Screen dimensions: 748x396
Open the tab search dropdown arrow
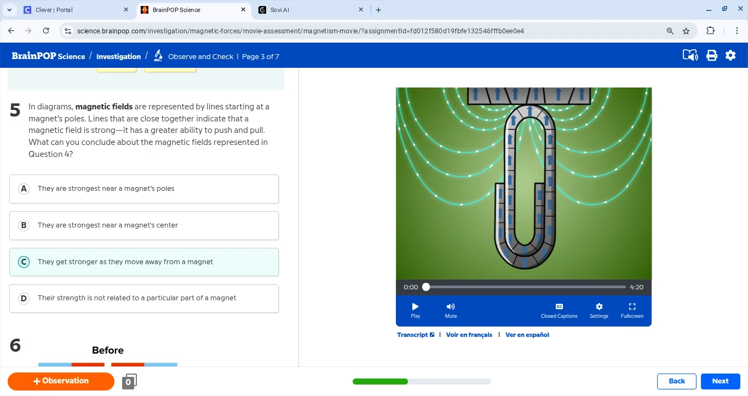9,10
